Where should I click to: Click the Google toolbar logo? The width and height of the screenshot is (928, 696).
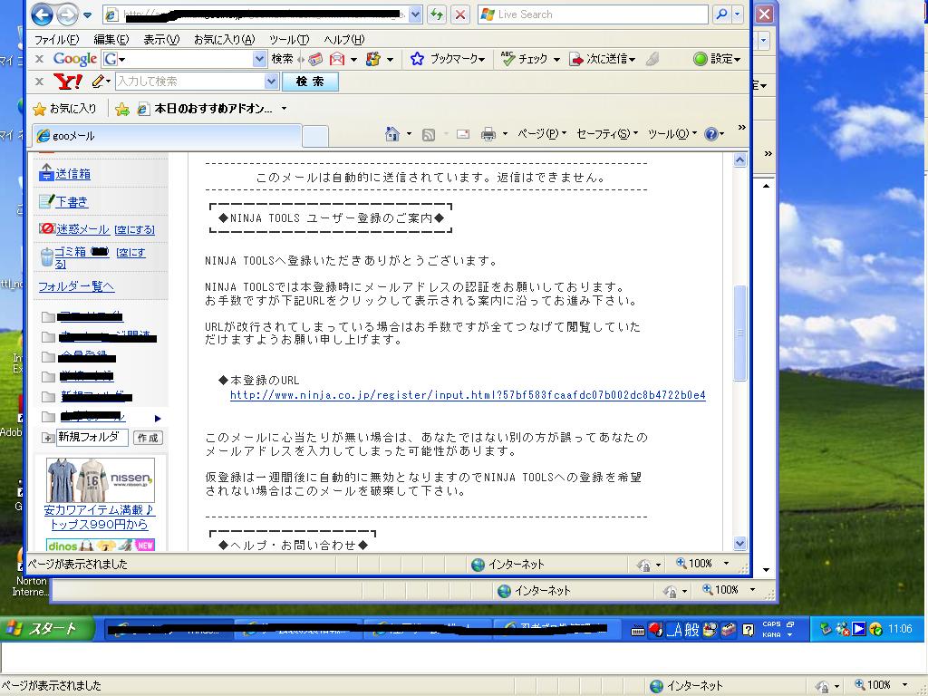coord(74,59)
